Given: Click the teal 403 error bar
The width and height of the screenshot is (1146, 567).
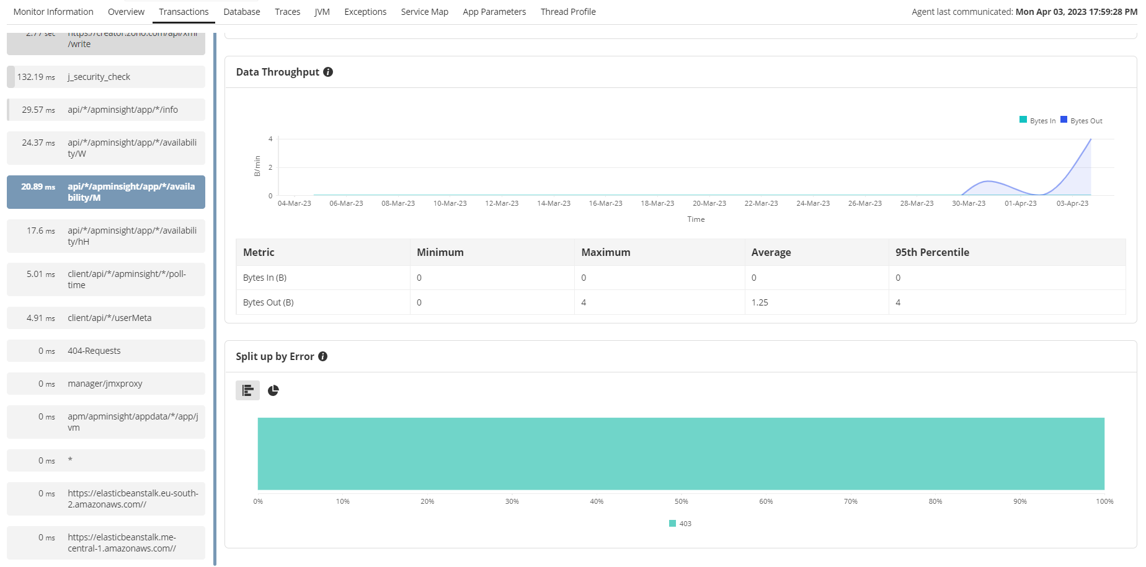Looking at the screenshot, I should point(680,454).
